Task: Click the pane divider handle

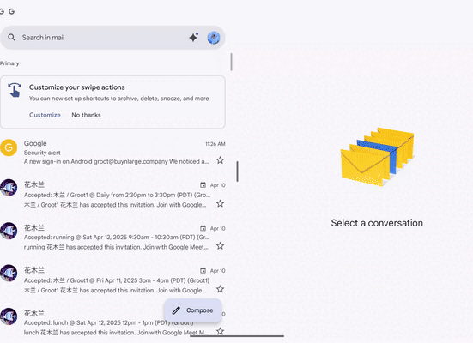Action: [238, 171]
